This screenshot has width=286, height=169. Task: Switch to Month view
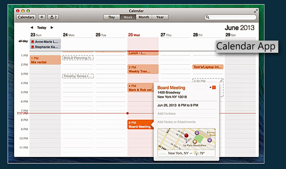(144, 17)
